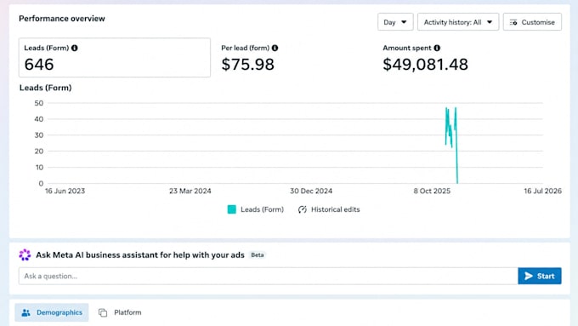
Task: Click the Ask Meta AI business assistant heading
Action: point(140,255)
